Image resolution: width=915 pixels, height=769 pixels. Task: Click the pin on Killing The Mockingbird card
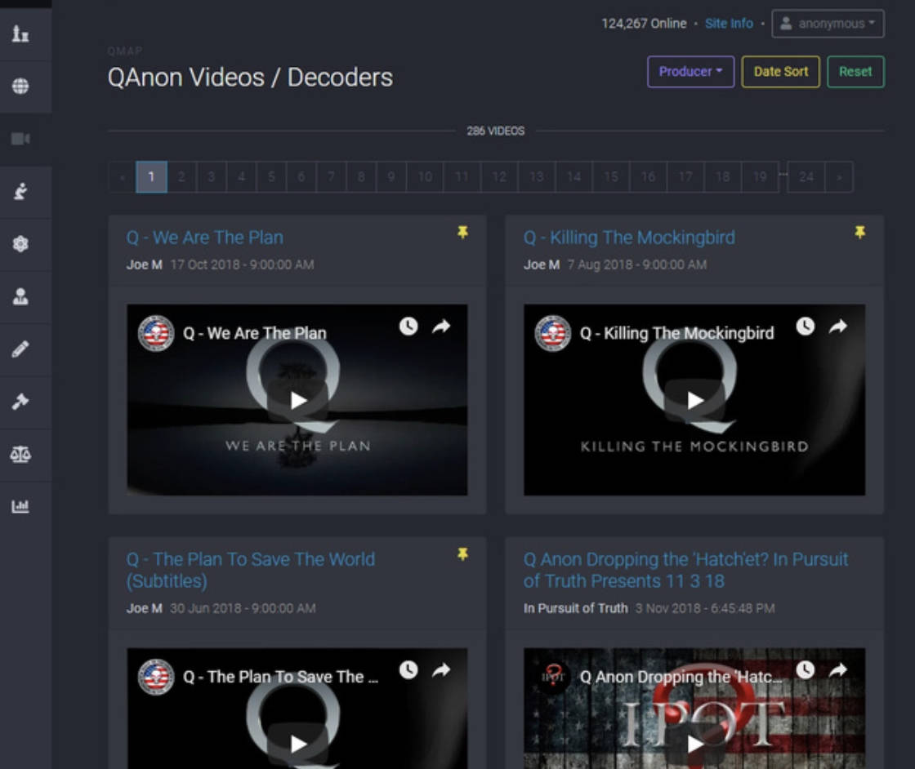click(x=859, y=233)
